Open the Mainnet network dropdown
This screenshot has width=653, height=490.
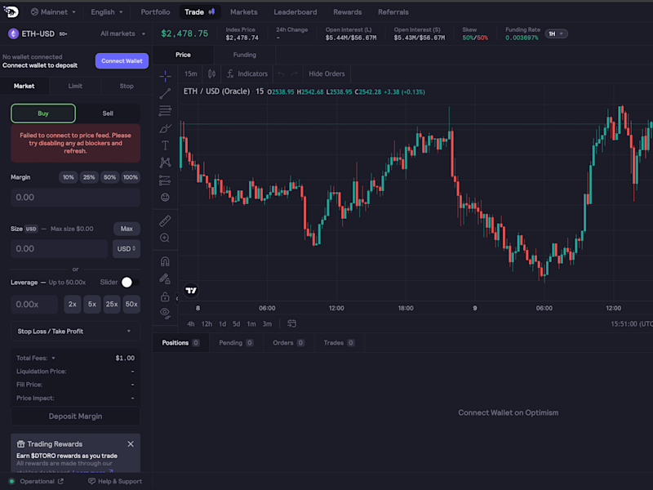click(x=53, y=12)
